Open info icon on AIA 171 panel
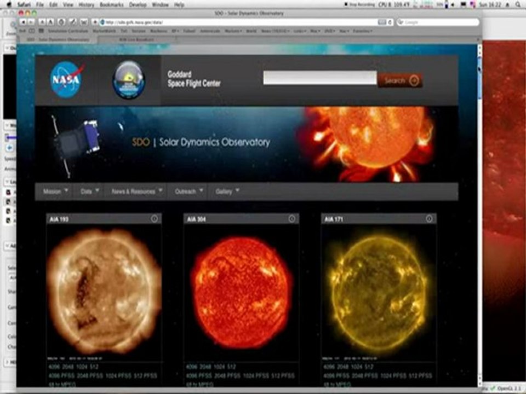This screenshot has height=394, width=526. pyautogui.click(x=429, y=219)
